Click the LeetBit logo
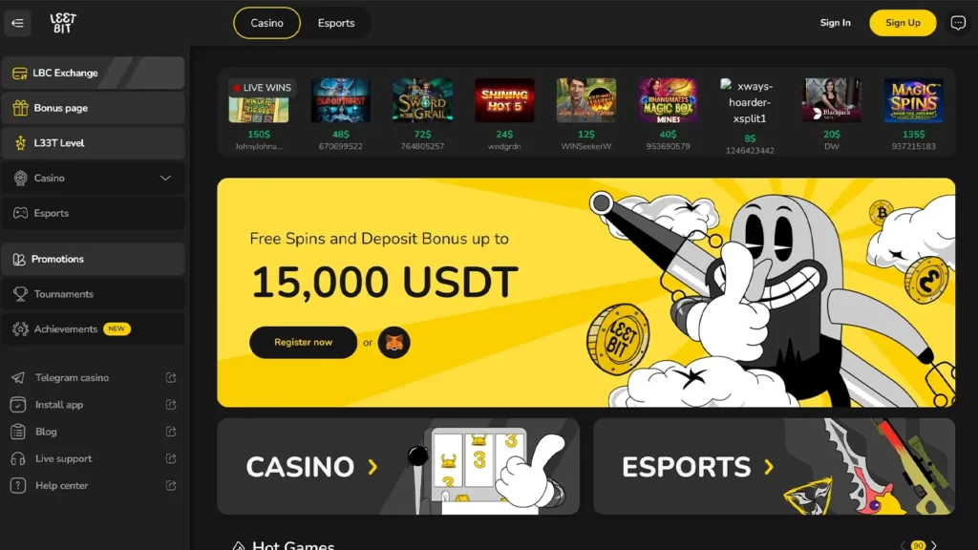This screenshot has width=978, height=550. click(x=63, y=23)
